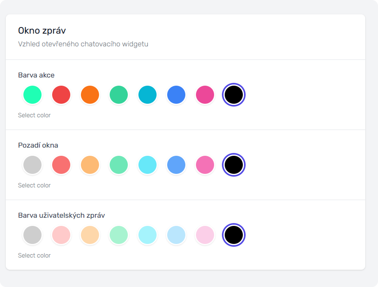Screen dimensions: 378x287
Task: Select the mint green Barva akce swatch
Action: pos(32,95)
